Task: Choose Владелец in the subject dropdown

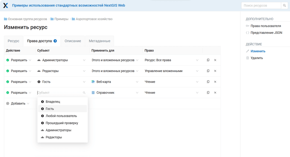Action: (x=53, y=102)
